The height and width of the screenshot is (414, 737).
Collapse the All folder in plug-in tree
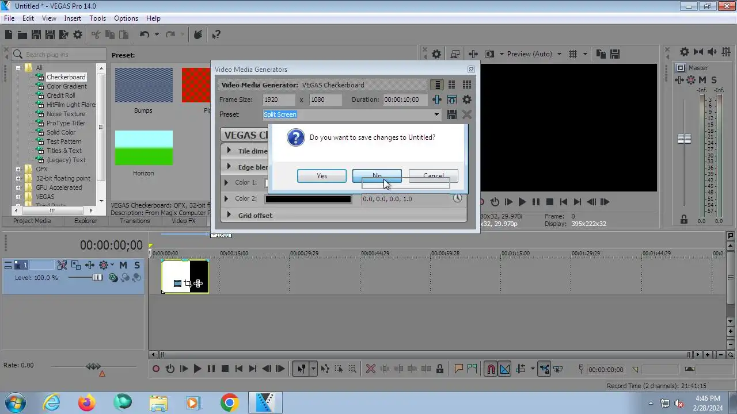point(18,68)
